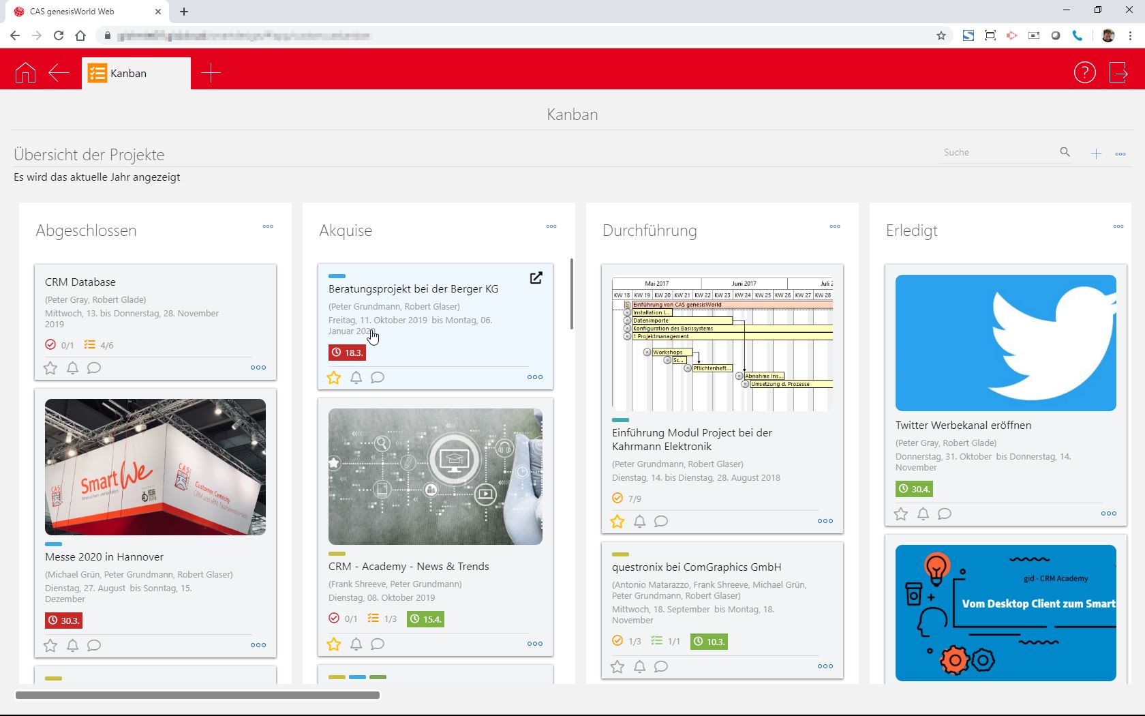This screenshot has height=716, width=1145.
Task: Open Beratungsprojekt in new window via the arrow icon
Action: point(536,278)
